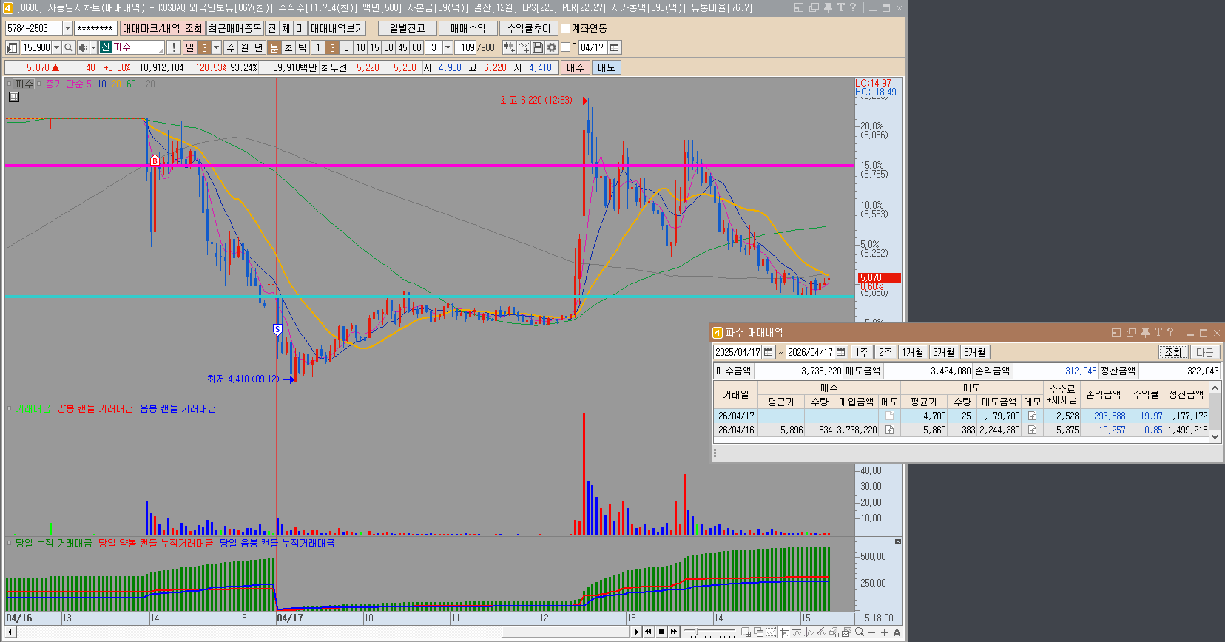Image resolution: width=1225 pixels, height=642 pixels.
Task: Save the chart using floppy disk icon
Action: coord(538,47)
